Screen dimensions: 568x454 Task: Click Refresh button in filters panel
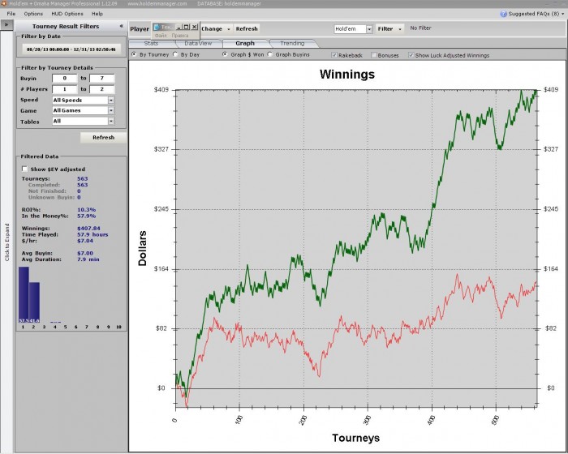point(103,137)
